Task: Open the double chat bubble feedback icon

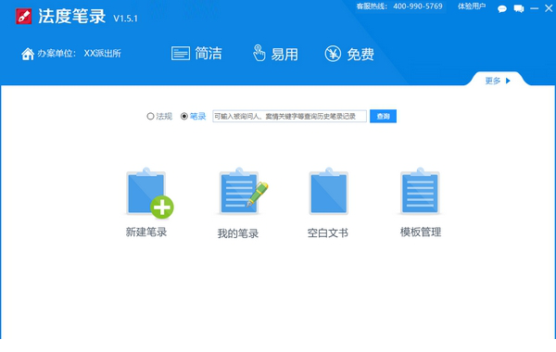Action: 518,8
